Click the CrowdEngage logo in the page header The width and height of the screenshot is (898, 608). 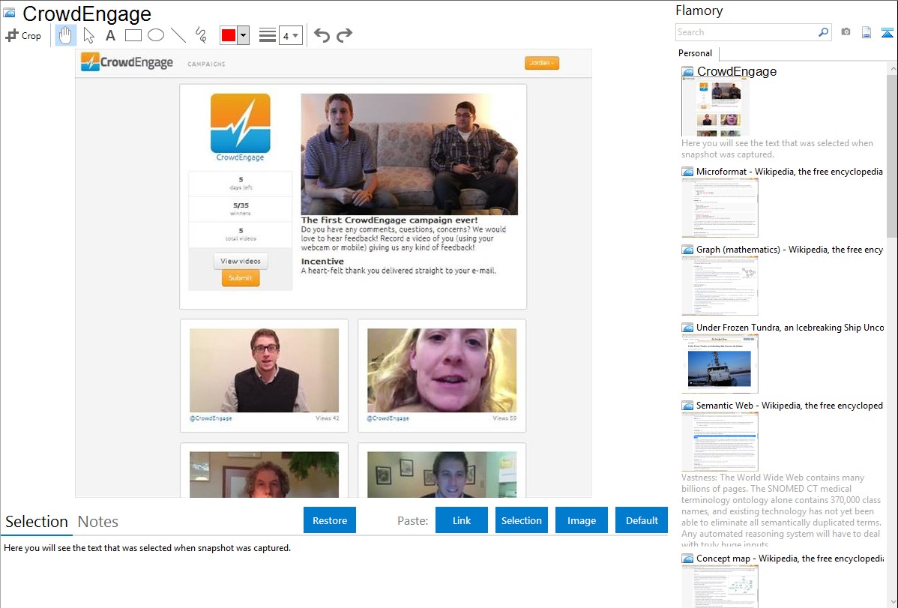click(127, 62)
